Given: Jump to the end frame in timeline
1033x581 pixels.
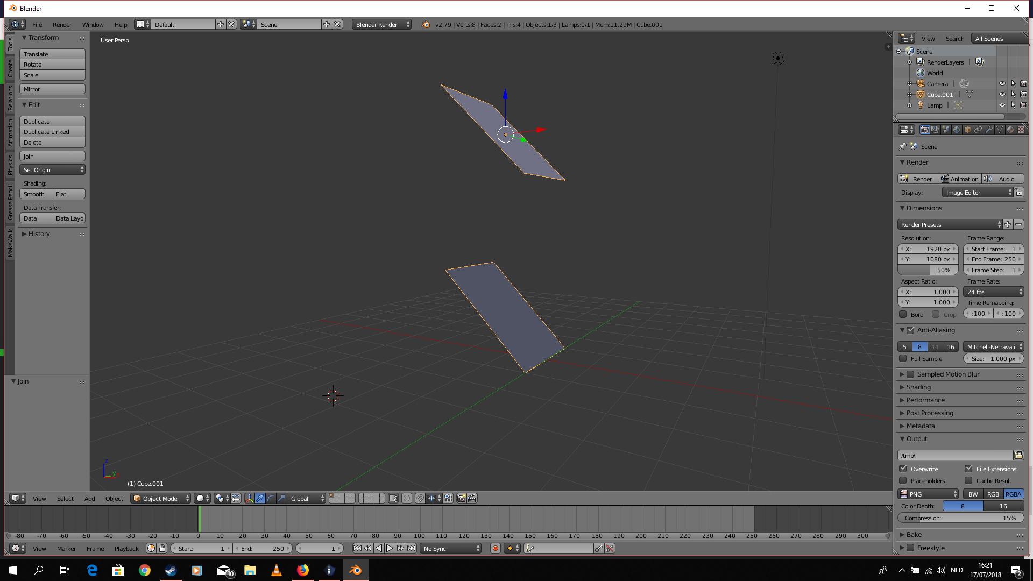Looking at the screenshot, I should 411,549.
